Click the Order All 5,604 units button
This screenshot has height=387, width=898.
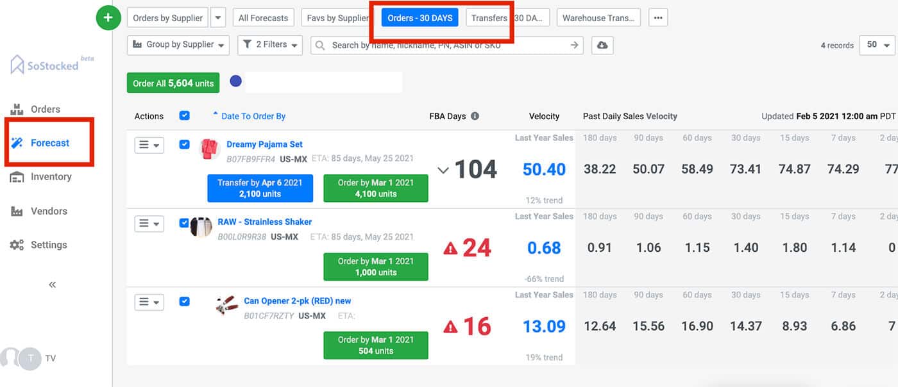[173, 83]
